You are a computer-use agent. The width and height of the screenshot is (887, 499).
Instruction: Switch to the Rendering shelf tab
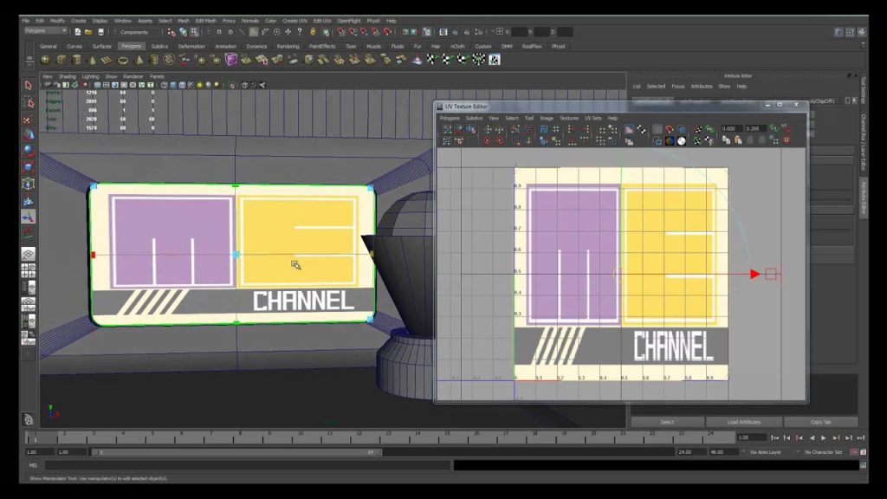click(x=288, y=47)
